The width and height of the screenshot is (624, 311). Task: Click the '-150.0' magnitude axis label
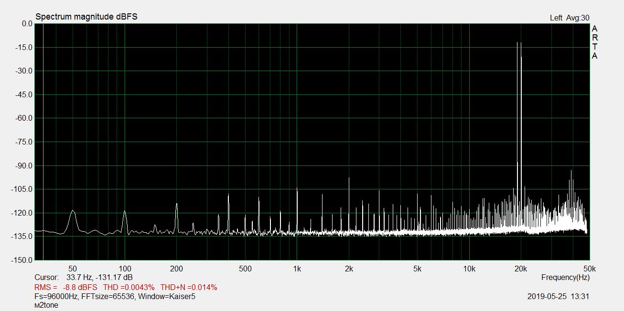[x=21, y=260]
